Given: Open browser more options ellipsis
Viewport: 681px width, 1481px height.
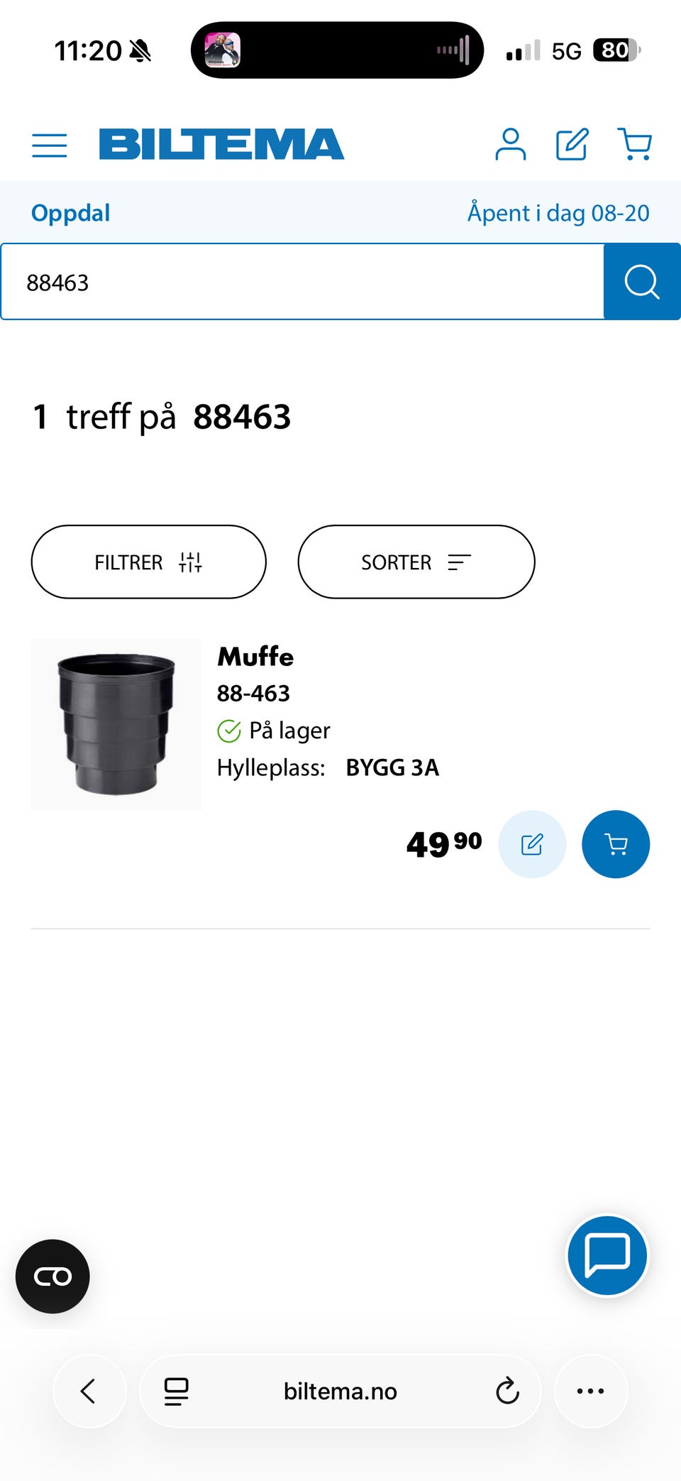Looking at the screenshot, I should coord(590,1391).
